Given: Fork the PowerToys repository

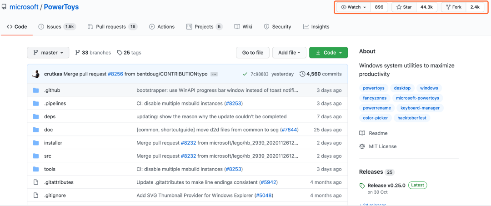Looking at the screenshot, I should [x=454, y=7].
